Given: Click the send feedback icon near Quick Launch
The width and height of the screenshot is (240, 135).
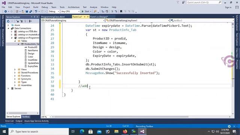Looking at the screenshot, I should (x=183, y=3).
